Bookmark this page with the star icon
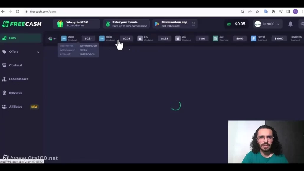This screenshot has width=304, height=171. click(x=257, y=12)
